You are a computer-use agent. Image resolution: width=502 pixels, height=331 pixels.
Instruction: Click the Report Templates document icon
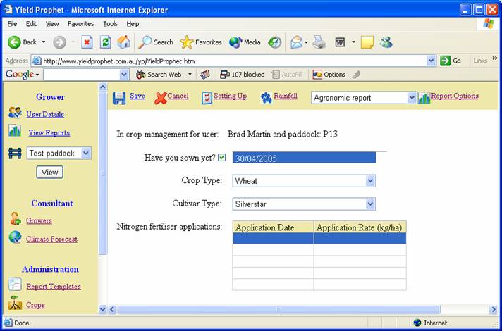point(15,285)
